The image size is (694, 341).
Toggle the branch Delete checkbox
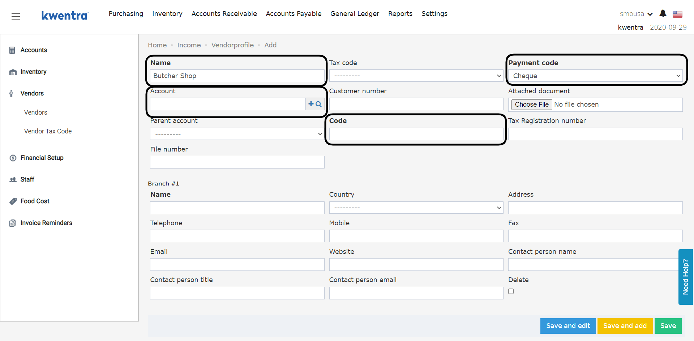(x=511, y=291)
